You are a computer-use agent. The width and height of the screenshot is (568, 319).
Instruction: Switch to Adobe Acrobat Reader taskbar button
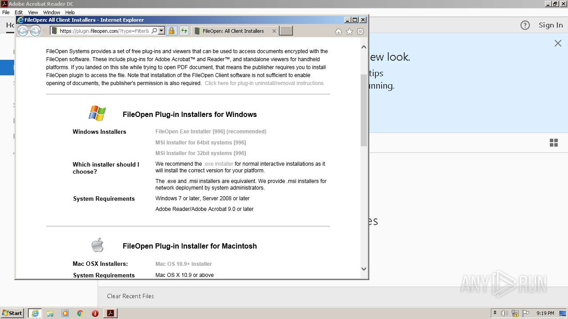pyautogui.click(x=110, y=313)
